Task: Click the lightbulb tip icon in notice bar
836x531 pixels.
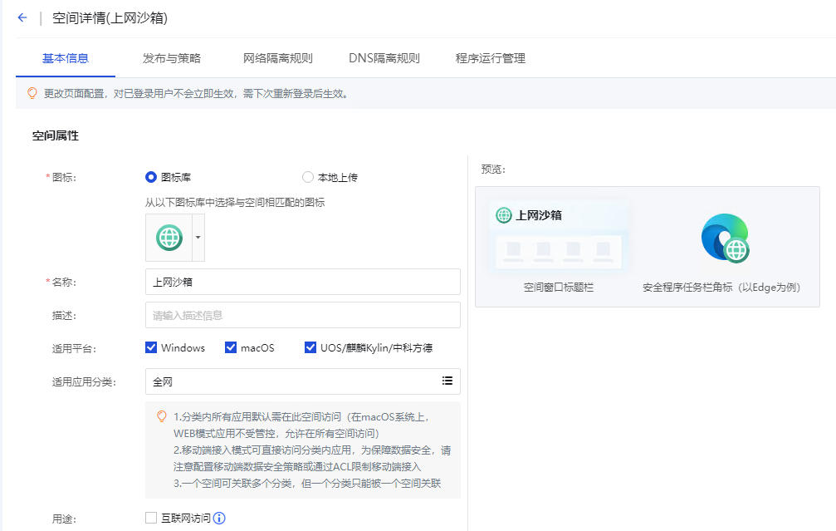Action: pos(32,93)
